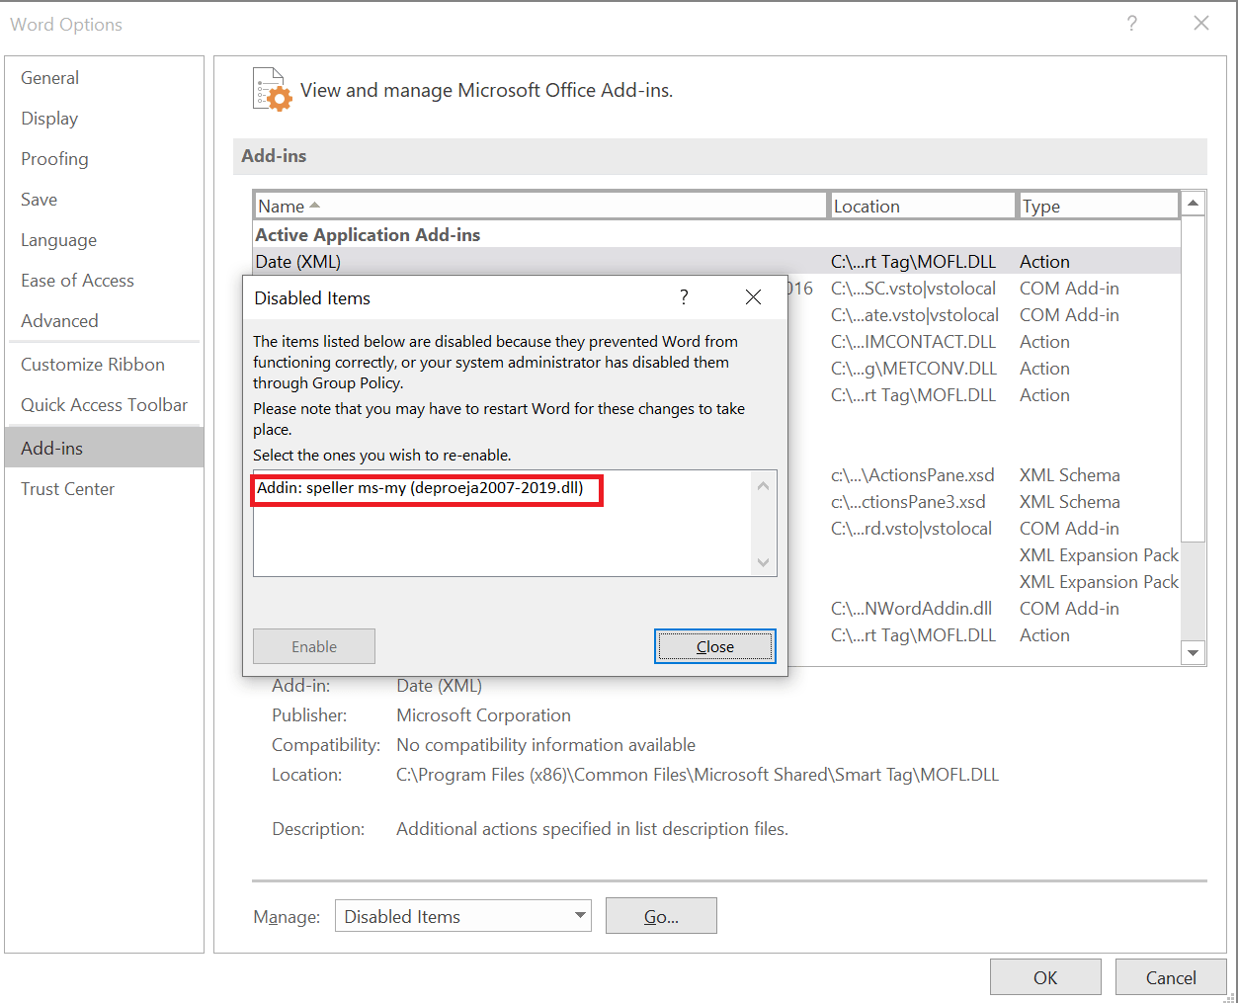Cancel the Word Options dialog

[1170, 977]
